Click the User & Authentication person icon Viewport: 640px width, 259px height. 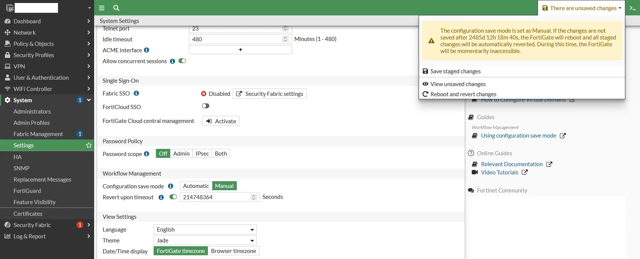click(8, 77)
